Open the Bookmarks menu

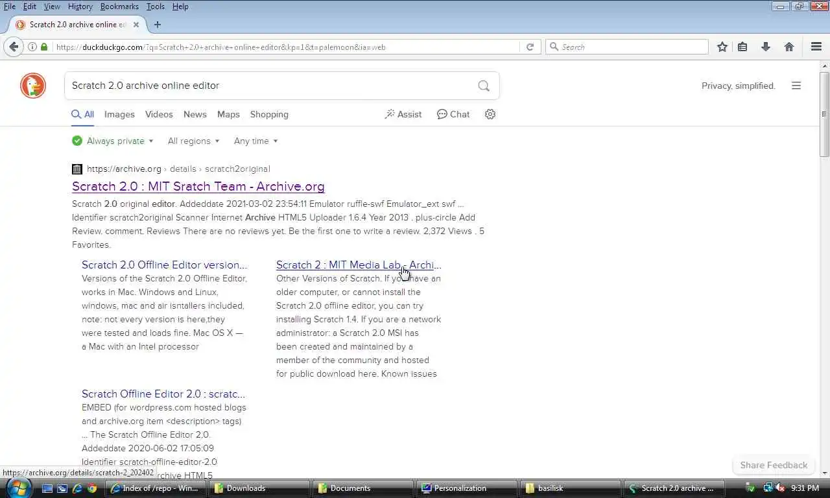119,6
